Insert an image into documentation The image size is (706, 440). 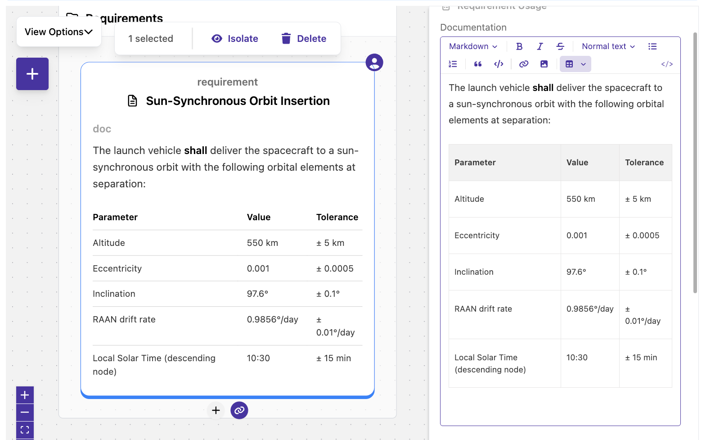tap(544, 64)
